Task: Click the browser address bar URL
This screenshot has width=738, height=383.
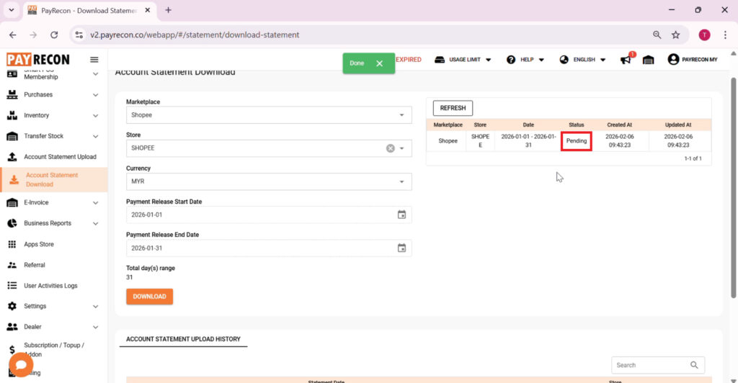Action: 195,35
